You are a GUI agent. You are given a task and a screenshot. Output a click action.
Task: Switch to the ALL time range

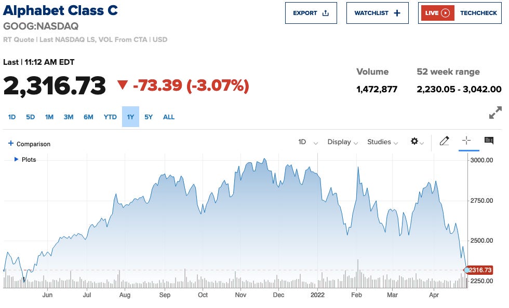click(x=169, y=117)
